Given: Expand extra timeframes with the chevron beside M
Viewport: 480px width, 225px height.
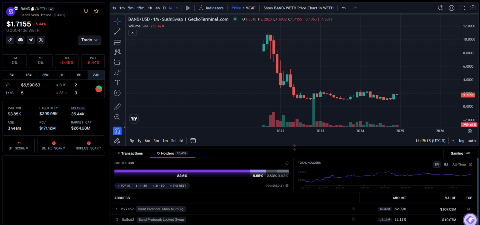Looking at the screenshot, I should pyautogui.click(x=176, y=8).
